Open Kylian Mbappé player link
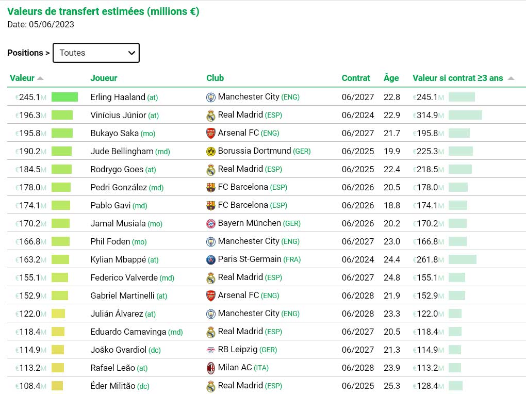526x394 pixels. 118,260
